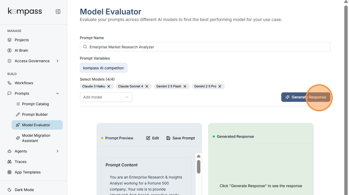Open the Add model dropdown
This screenshot has width=349, height=195.
click(106, 97)
